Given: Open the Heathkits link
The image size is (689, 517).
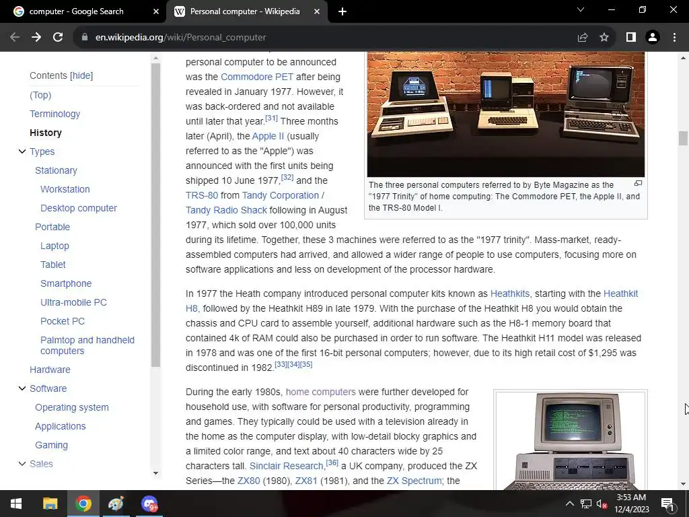Looking at the screenshot, I should point(511,294).
